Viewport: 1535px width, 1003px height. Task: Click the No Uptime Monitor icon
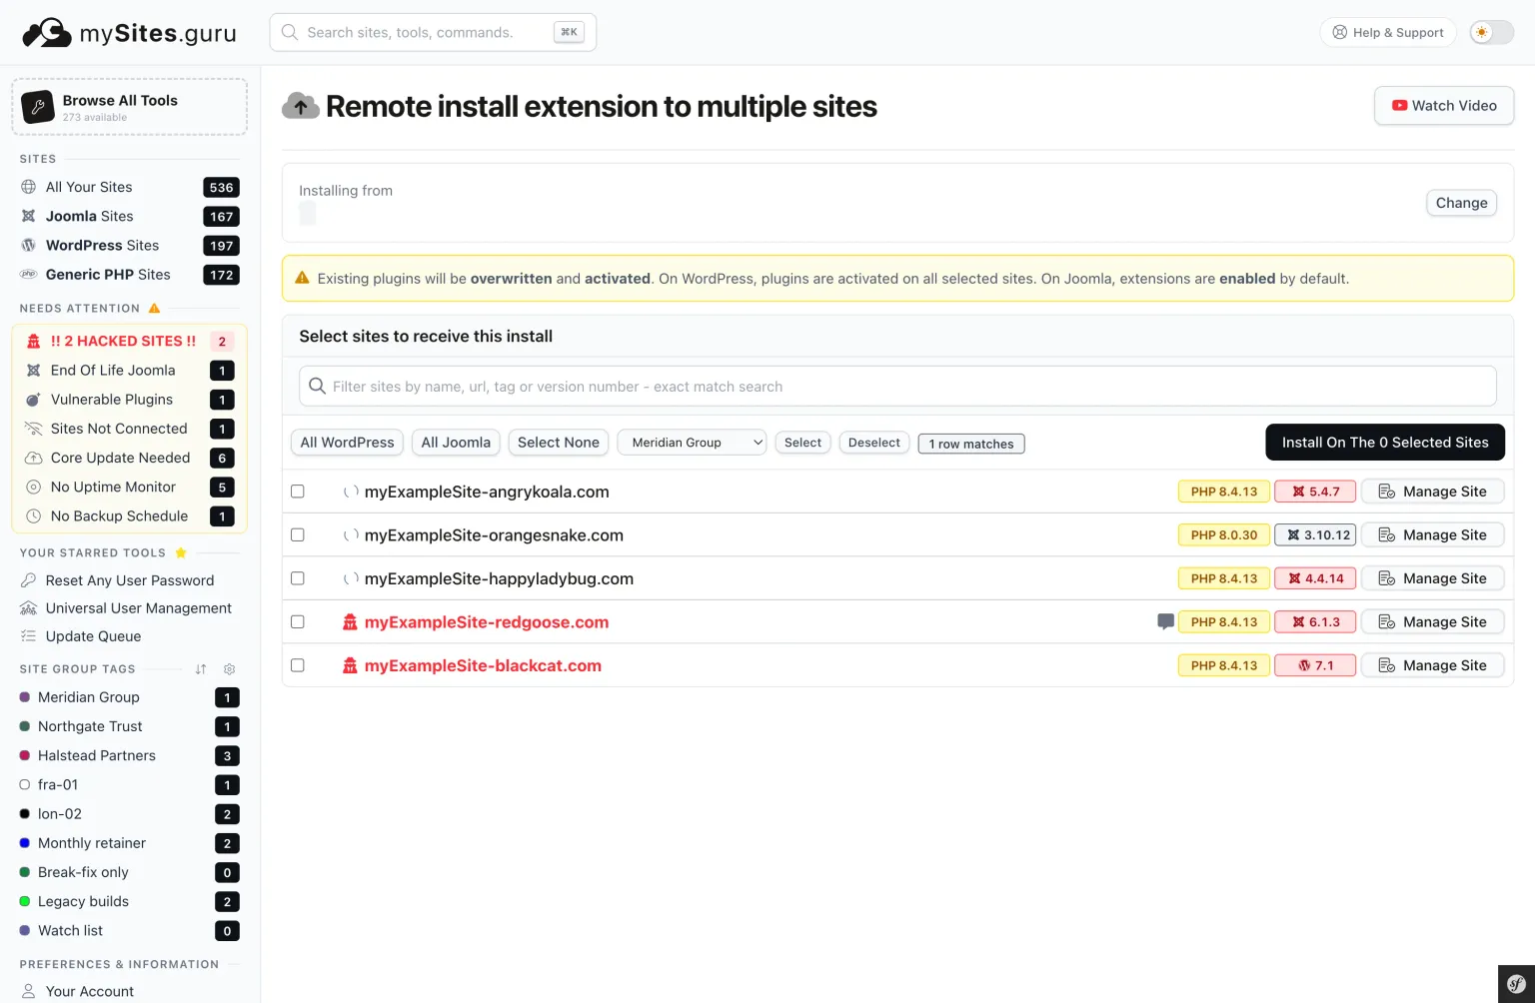(33, 487)
